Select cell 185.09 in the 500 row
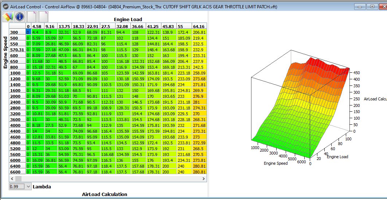387x200 pixels. click(184, 38)
